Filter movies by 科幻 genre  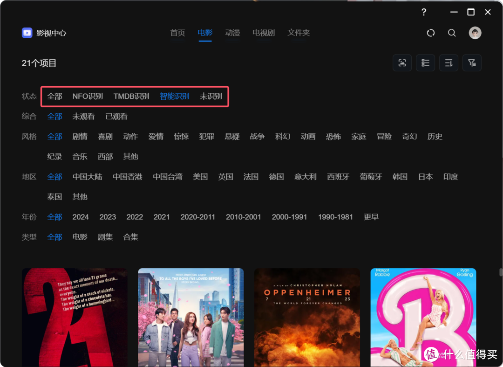point(282,136)
